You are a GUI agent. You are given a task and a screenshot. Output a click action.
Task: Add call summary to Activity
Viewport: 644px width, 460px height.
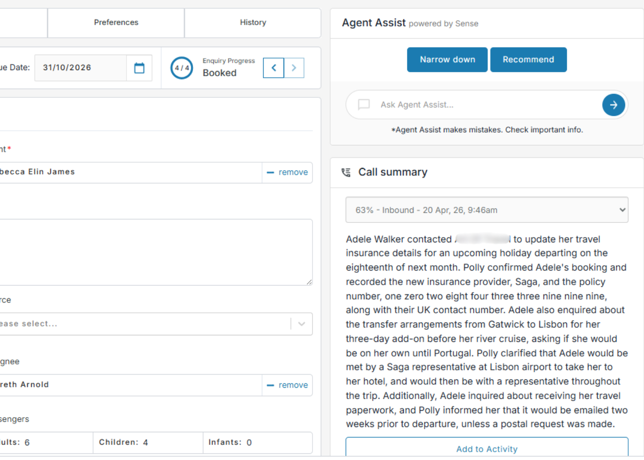pos(487,449)
